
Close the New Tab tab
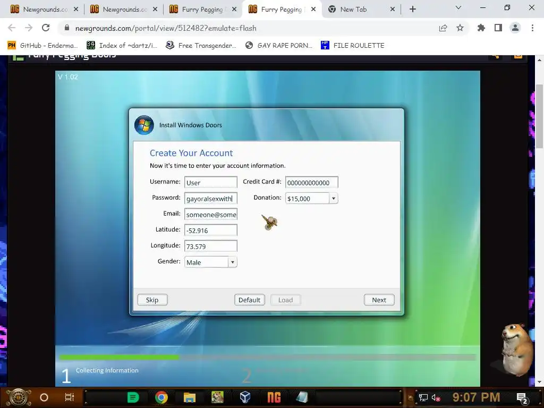click(x=393, y=10)
